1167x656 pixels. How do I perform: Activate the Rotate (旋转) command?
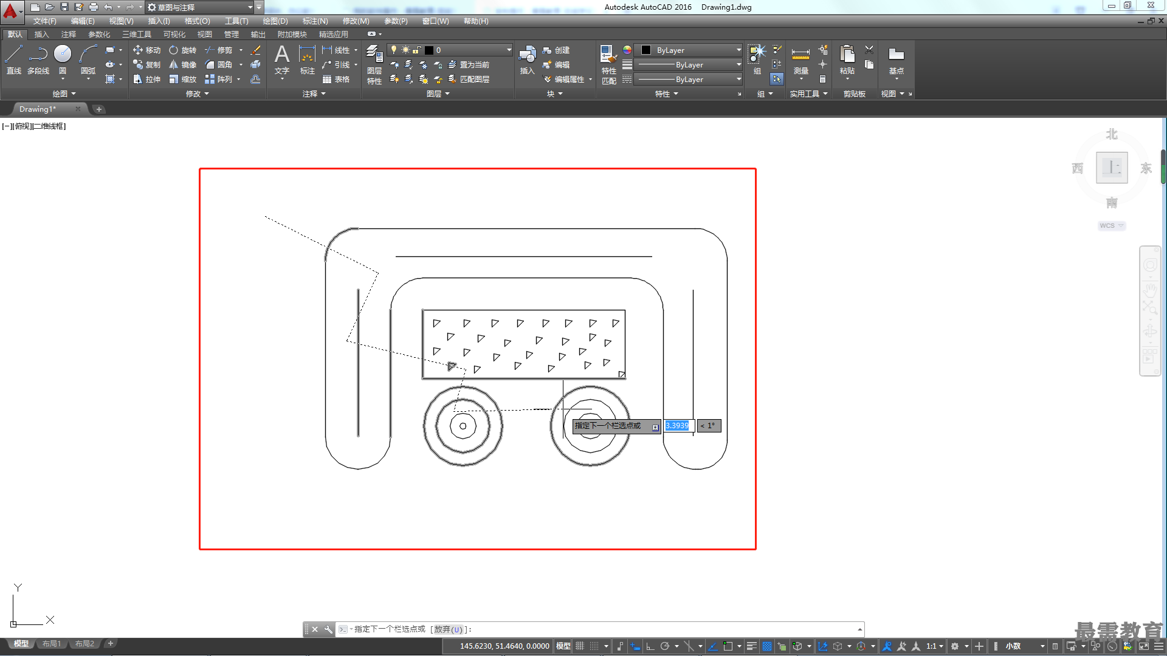point(183,50)
